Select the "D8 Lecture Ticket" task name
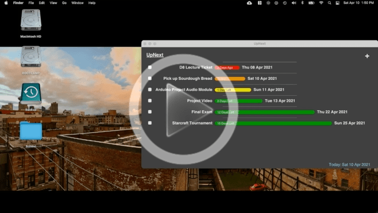378x213 pixels. pos(195,67)
